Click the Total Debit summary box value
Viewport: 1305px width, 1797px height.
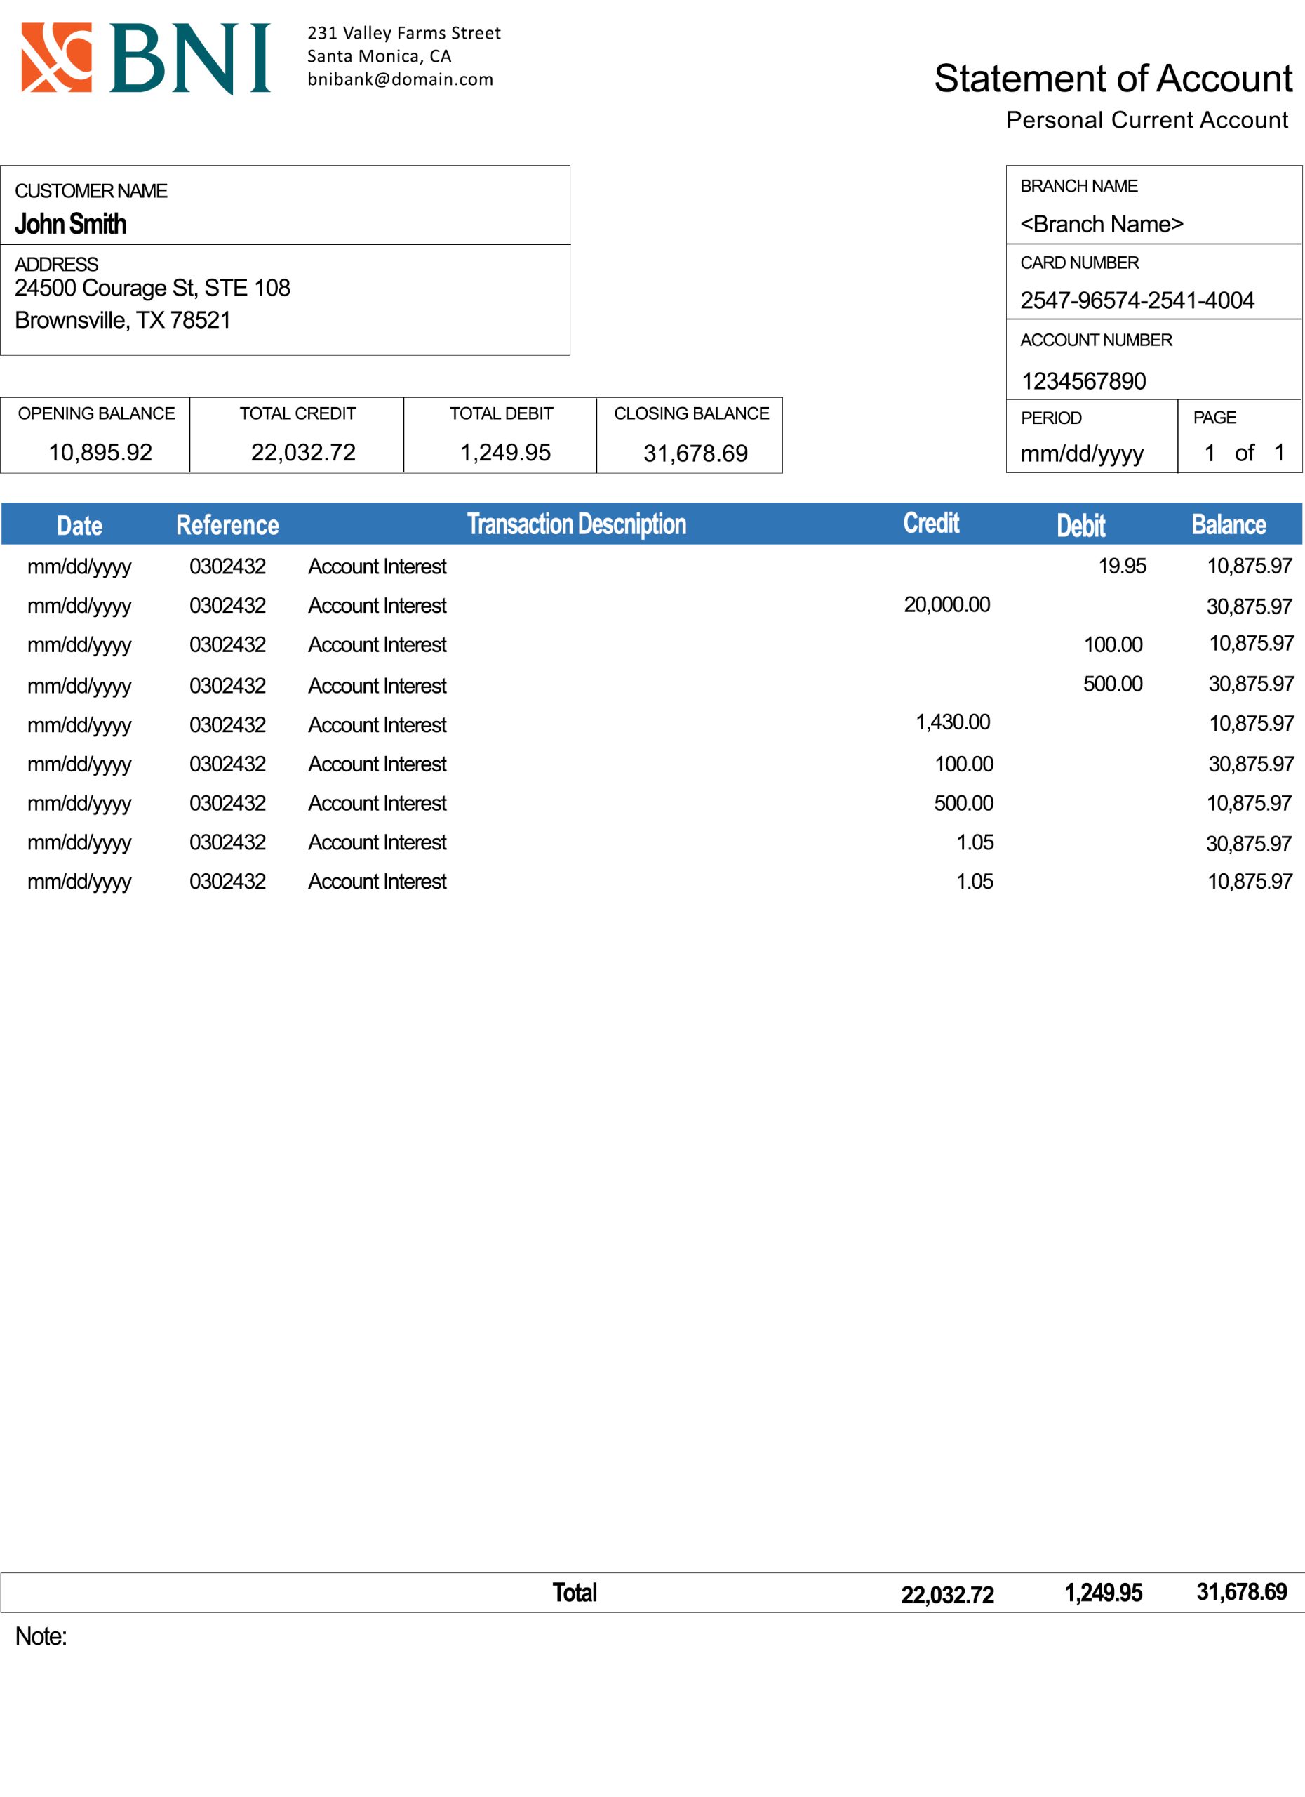click(505, 453)
